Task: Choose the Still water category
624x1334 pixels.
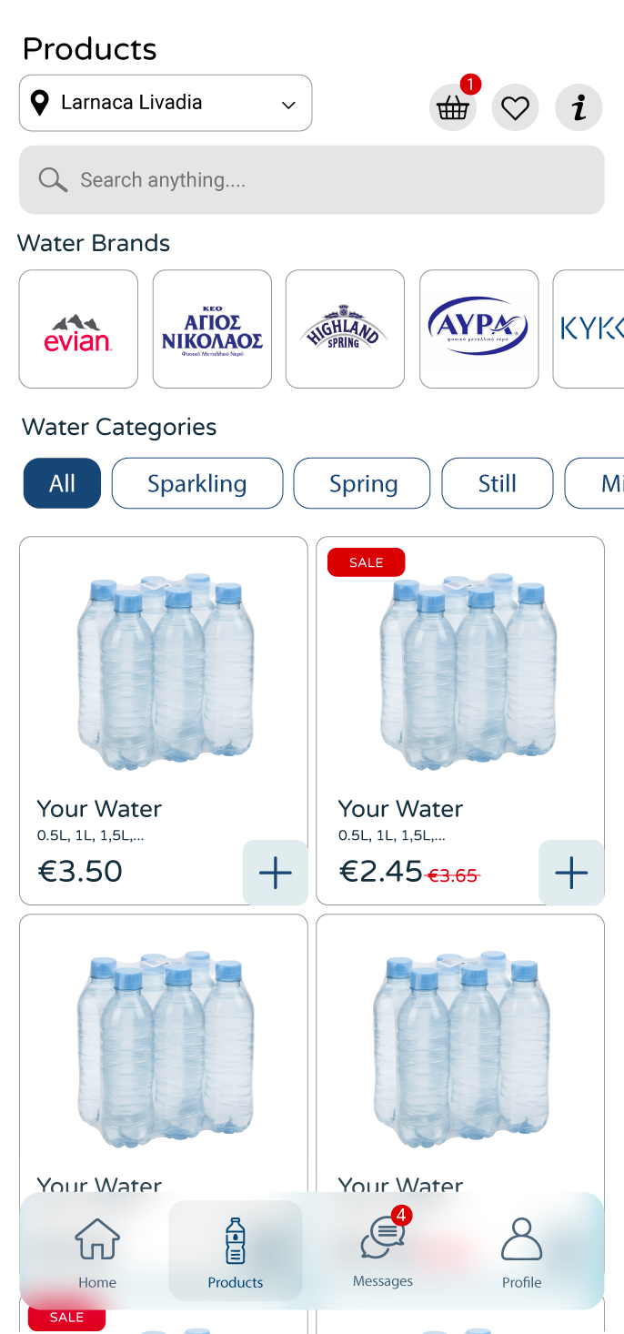Action: coord(498,483)
